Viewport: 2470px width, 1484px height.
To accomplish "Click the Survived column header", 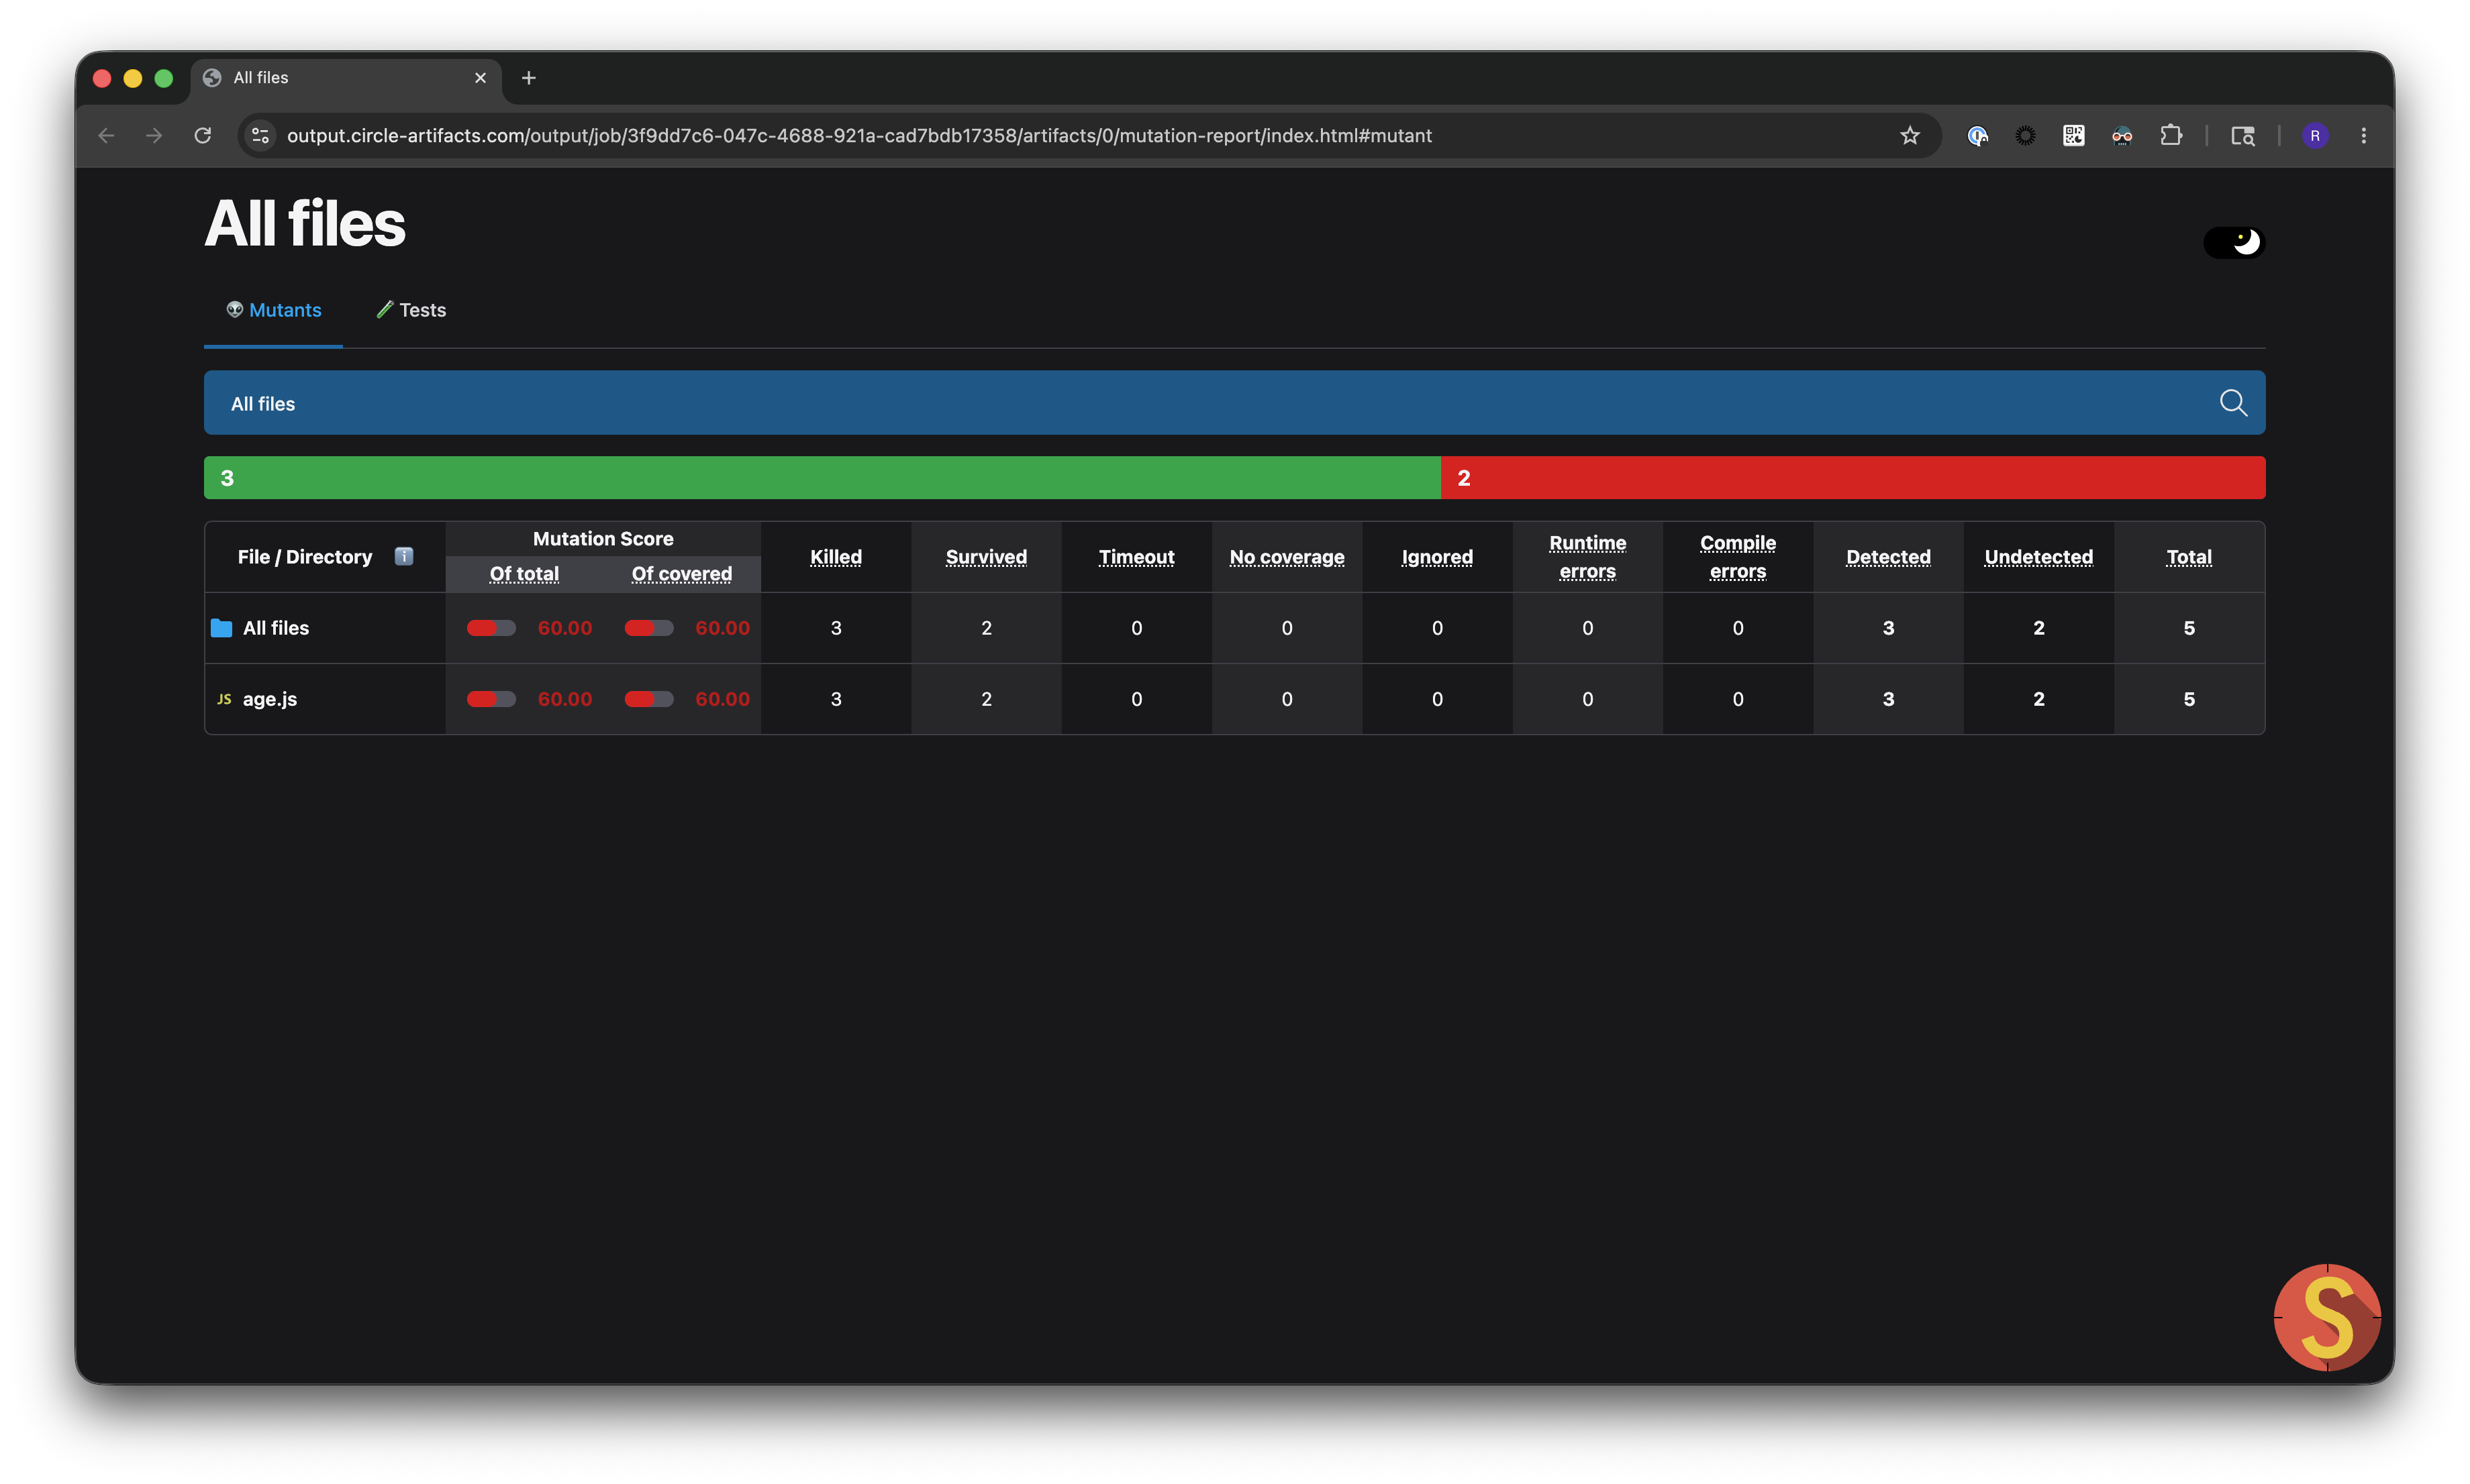I will (985, 557).
